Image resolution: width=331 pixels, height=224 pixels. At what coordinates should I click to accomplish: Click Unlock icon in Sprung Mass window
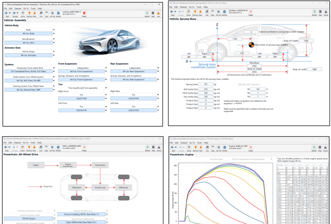pos(326,11)
